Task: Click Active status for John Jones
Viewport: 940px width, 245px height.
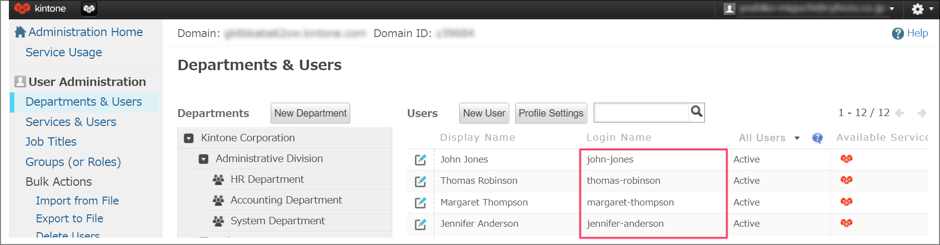Action: [x=746, y=160]
